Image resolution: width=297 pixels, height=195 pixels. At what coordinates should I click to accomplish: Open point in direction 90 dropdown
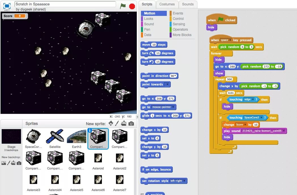click(x=175, y=76)
